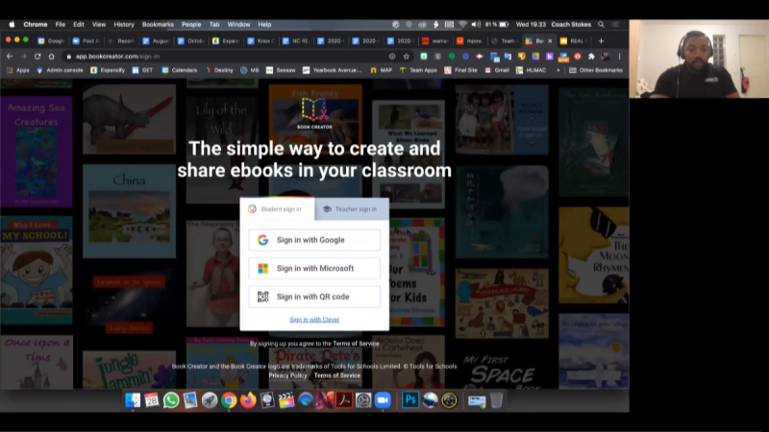Image resolution: width=769 pixels, height=432 pixels.
Task: Switch to the REAL browser tab
Action: (574, 41)
